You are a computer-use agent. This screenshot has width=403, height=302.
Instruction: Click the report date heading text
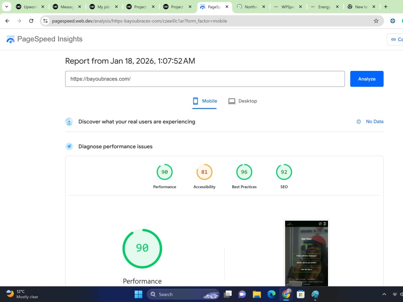coord(130,61)
